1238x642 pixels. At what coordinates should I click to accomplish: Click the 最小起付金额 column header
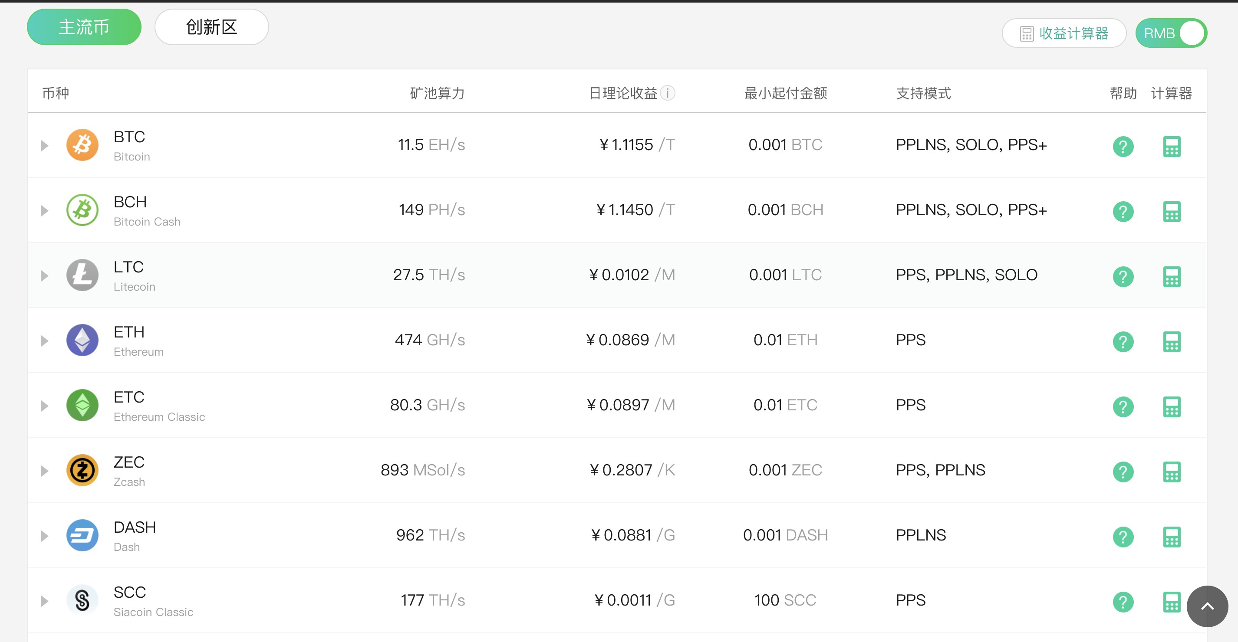pyautogui.click(x=785, y=93)
